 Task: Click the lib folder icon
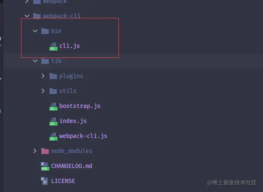pos(45,61)
